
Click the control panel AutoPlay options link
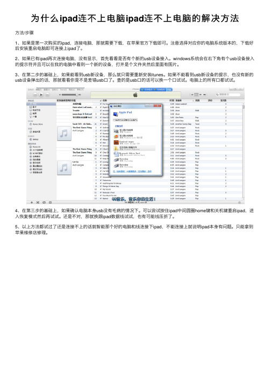tap(132, 171)
